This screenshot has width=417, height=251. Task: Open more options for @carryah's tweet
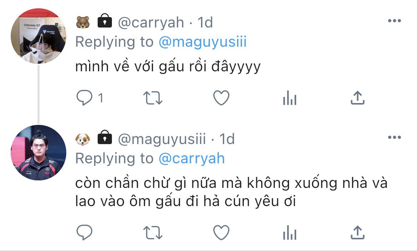[395, 21]
